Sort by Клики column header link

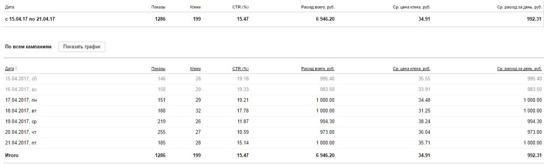195,68
